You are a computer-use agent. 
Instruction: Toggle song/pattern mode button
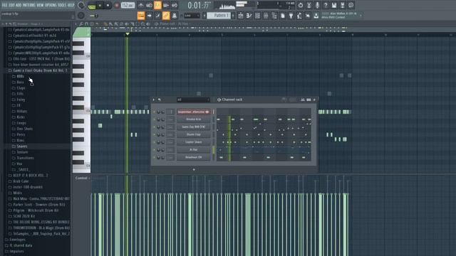tap(92, 6)
